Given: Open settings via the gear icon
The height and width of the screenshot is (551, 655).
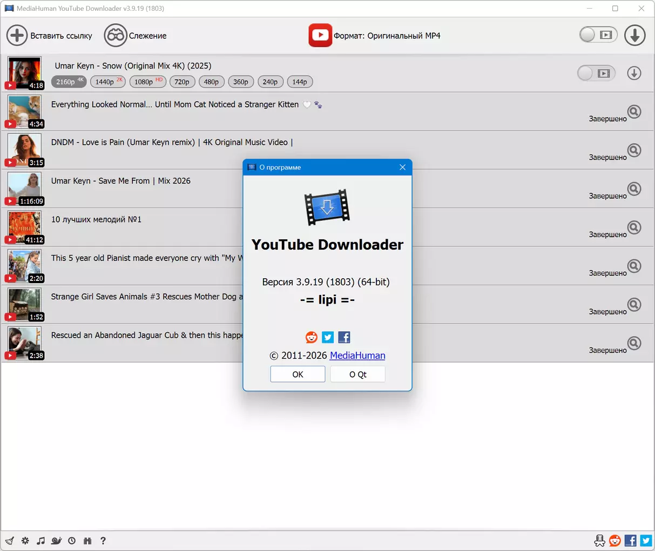Looking at the screenshot, I should click(x=25, y=541).
